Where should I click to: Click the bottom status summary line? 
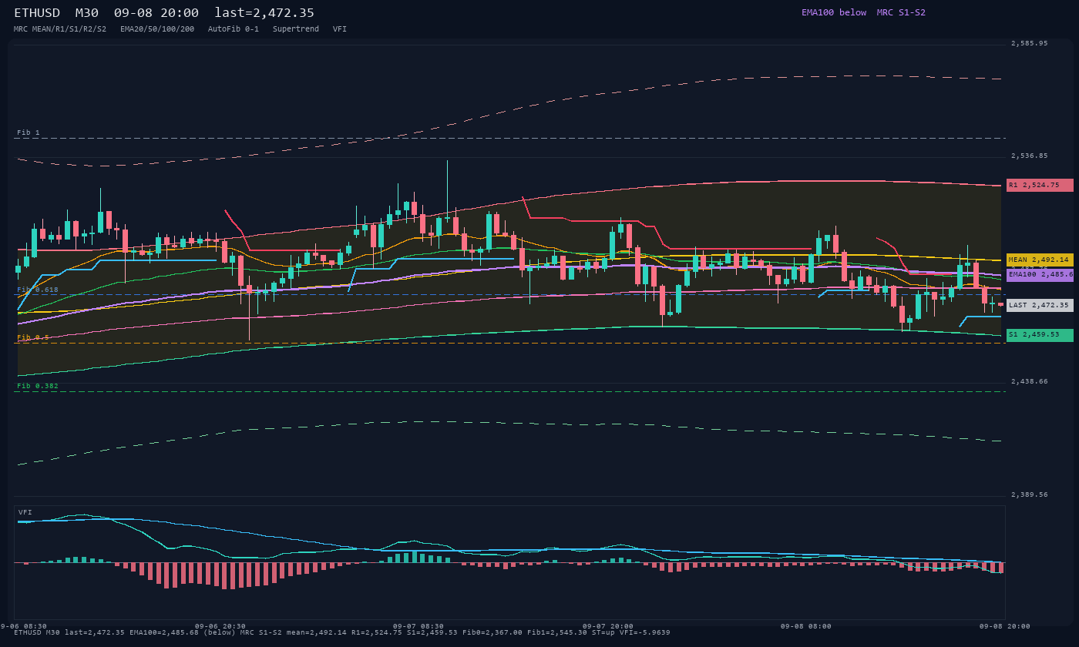point(342,632)
